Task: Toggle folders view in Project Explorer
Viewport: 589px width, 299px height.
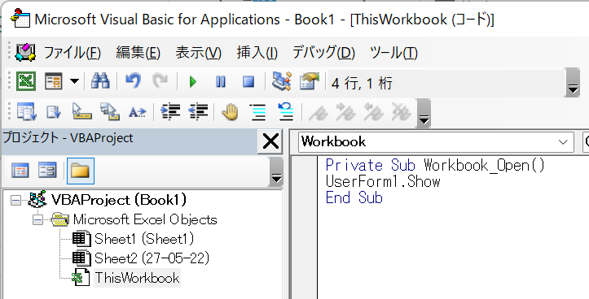Action: point(81,171)
